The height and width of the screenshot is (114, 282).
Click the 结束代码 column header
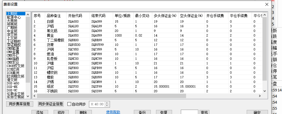(101, 16)
